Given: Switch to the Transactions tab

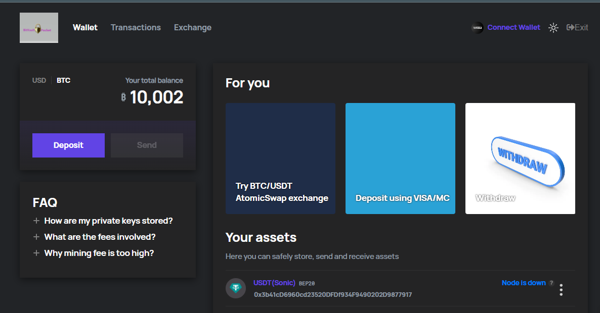Looking at the screenshot, I should 136,27.
